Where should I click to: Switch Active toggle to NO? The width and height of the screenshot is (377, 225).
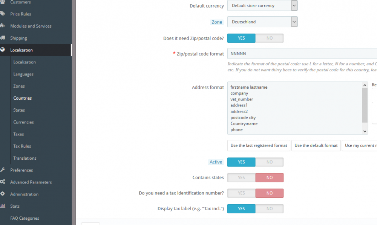(269, 162)
